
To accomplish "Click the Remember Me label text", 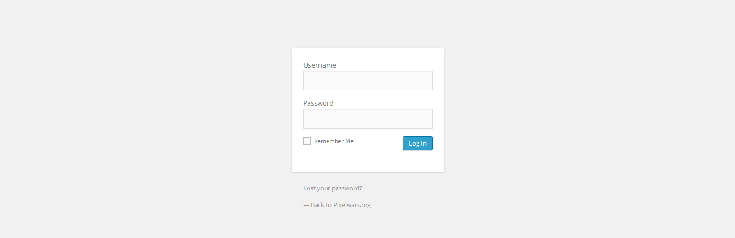I will [x=334, y=141].
